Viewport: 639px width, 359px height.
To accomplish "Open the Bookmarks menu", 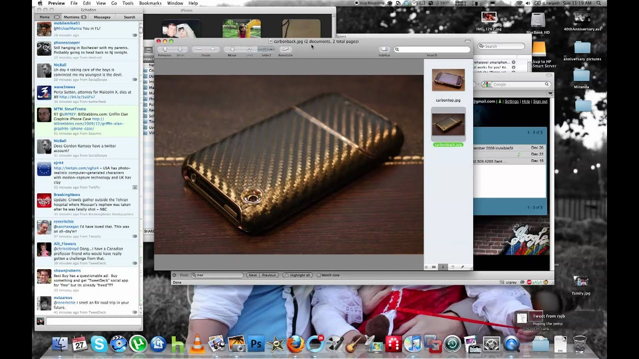I will click(150, 3).
